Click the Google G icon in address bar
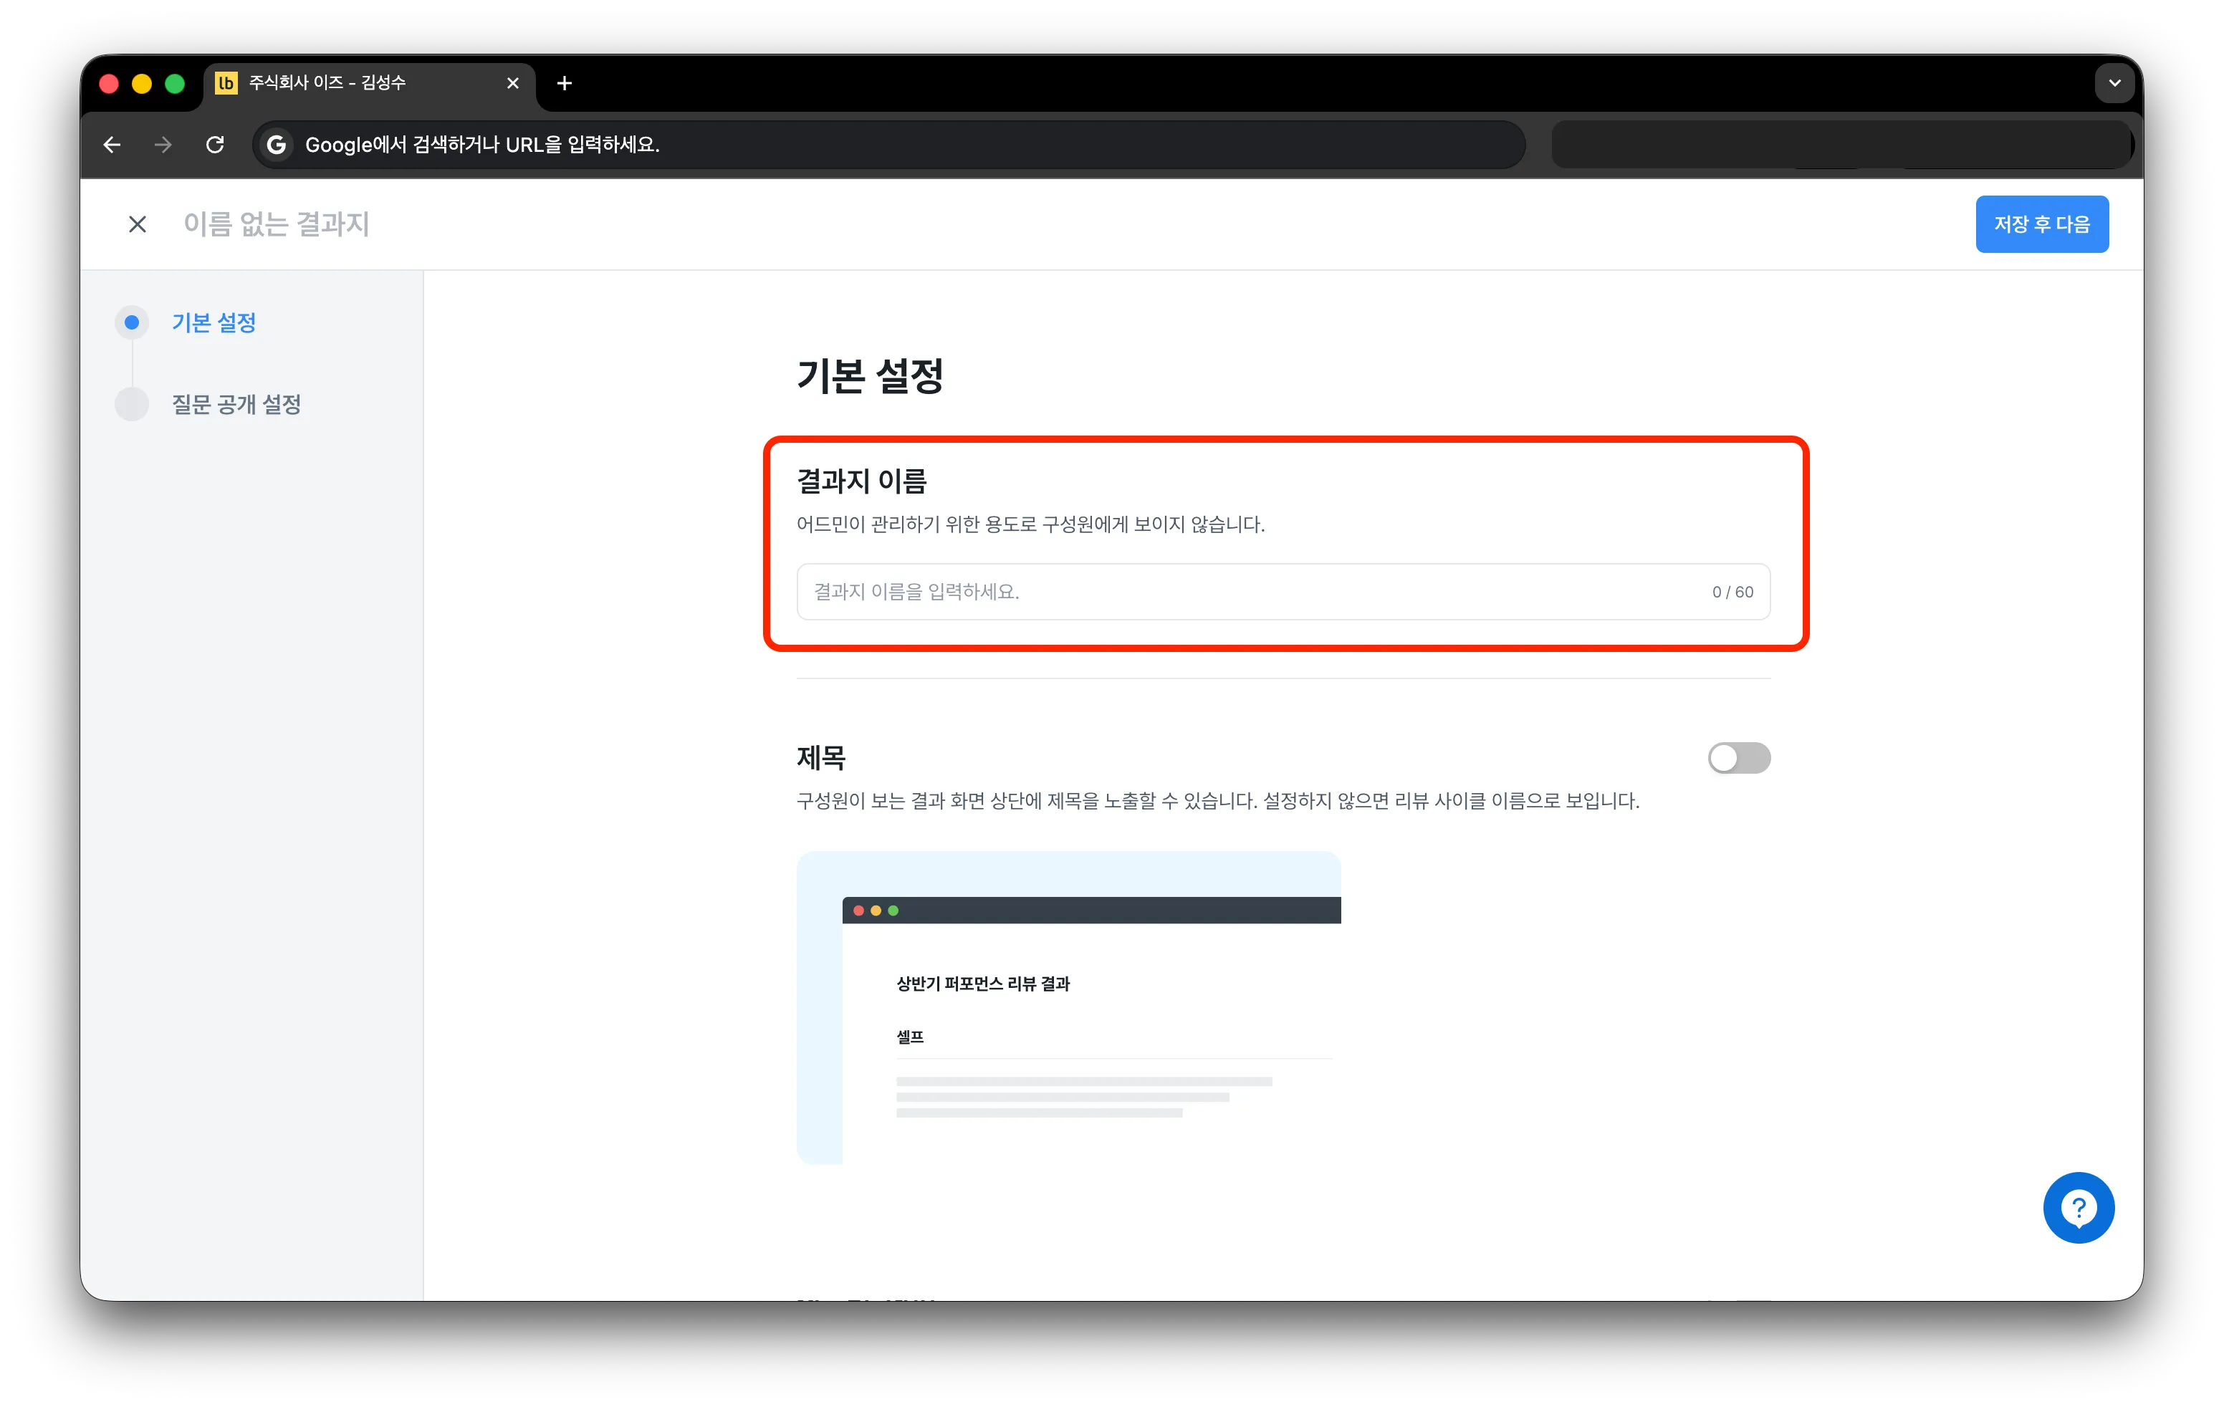This screenshot has width=2224, height=1407. 276,145
